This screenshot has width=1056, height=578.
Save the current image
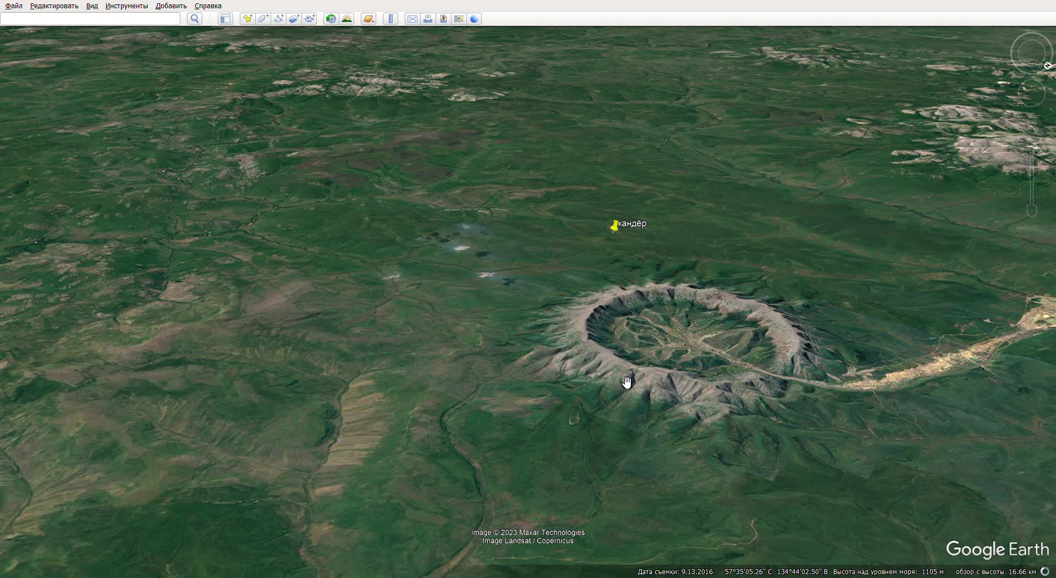click(443, 19)
